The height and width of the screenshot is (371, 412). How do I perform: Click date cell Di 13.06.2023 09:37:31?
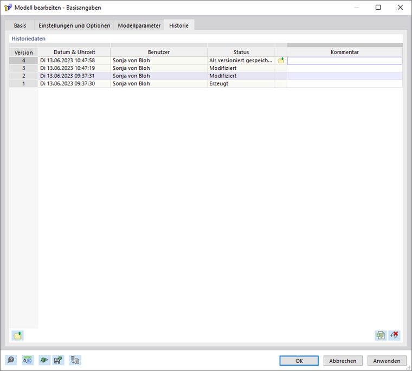coord(74,76)
